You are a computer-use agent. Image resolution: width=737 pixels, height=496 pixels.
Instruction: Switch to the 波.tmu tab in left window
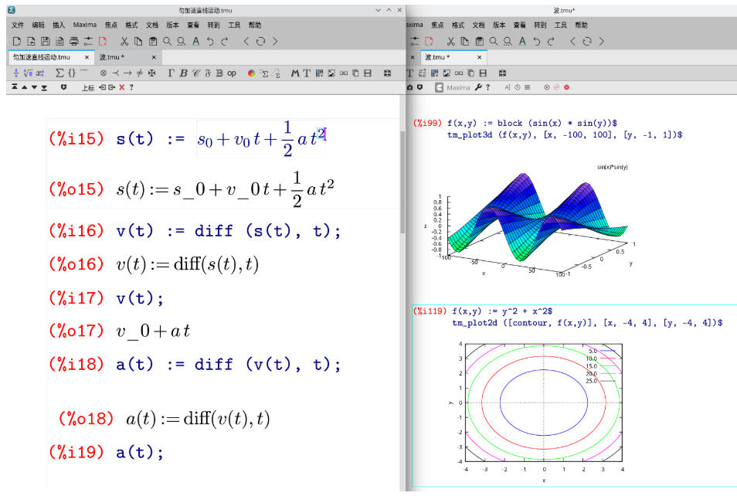coord(112,57)
